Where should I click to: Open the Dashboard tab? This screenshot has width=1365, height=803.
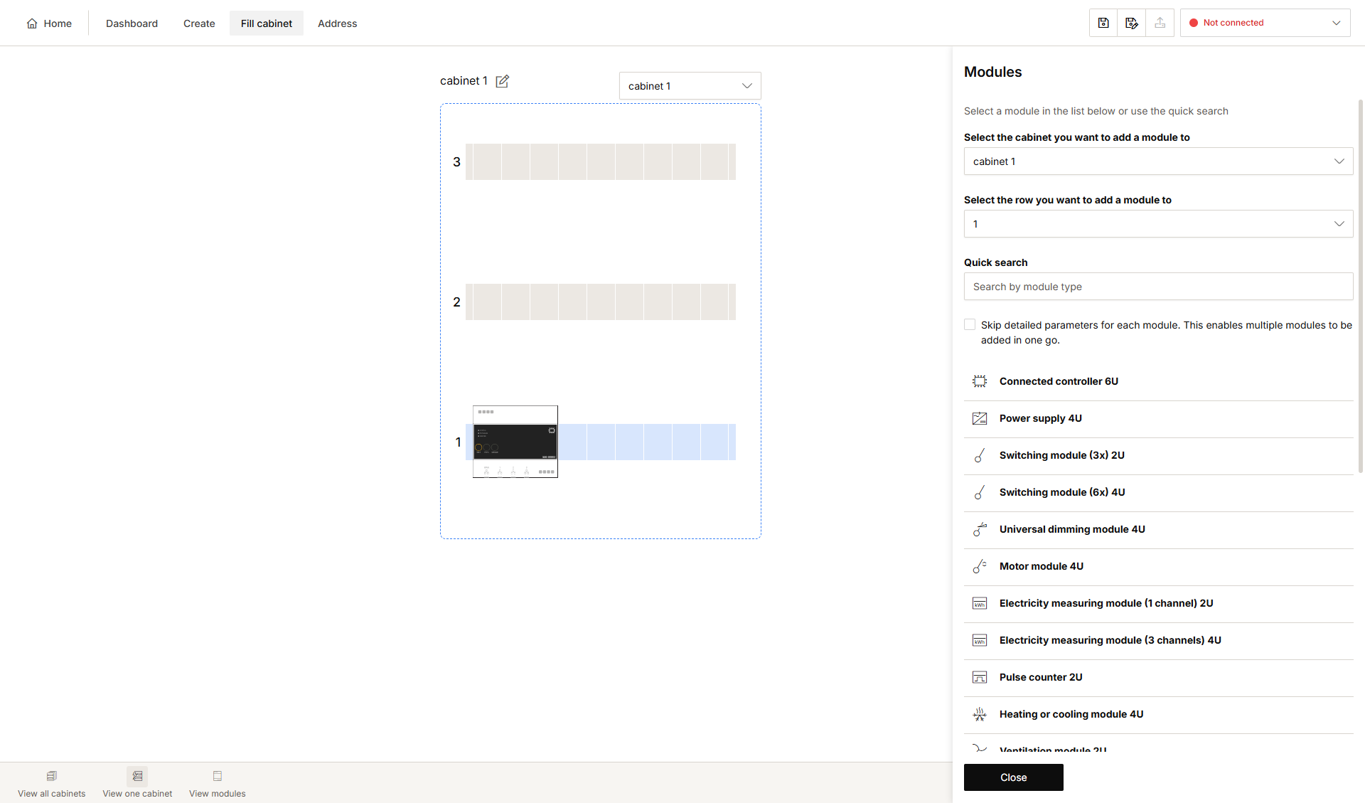point(132,23)
